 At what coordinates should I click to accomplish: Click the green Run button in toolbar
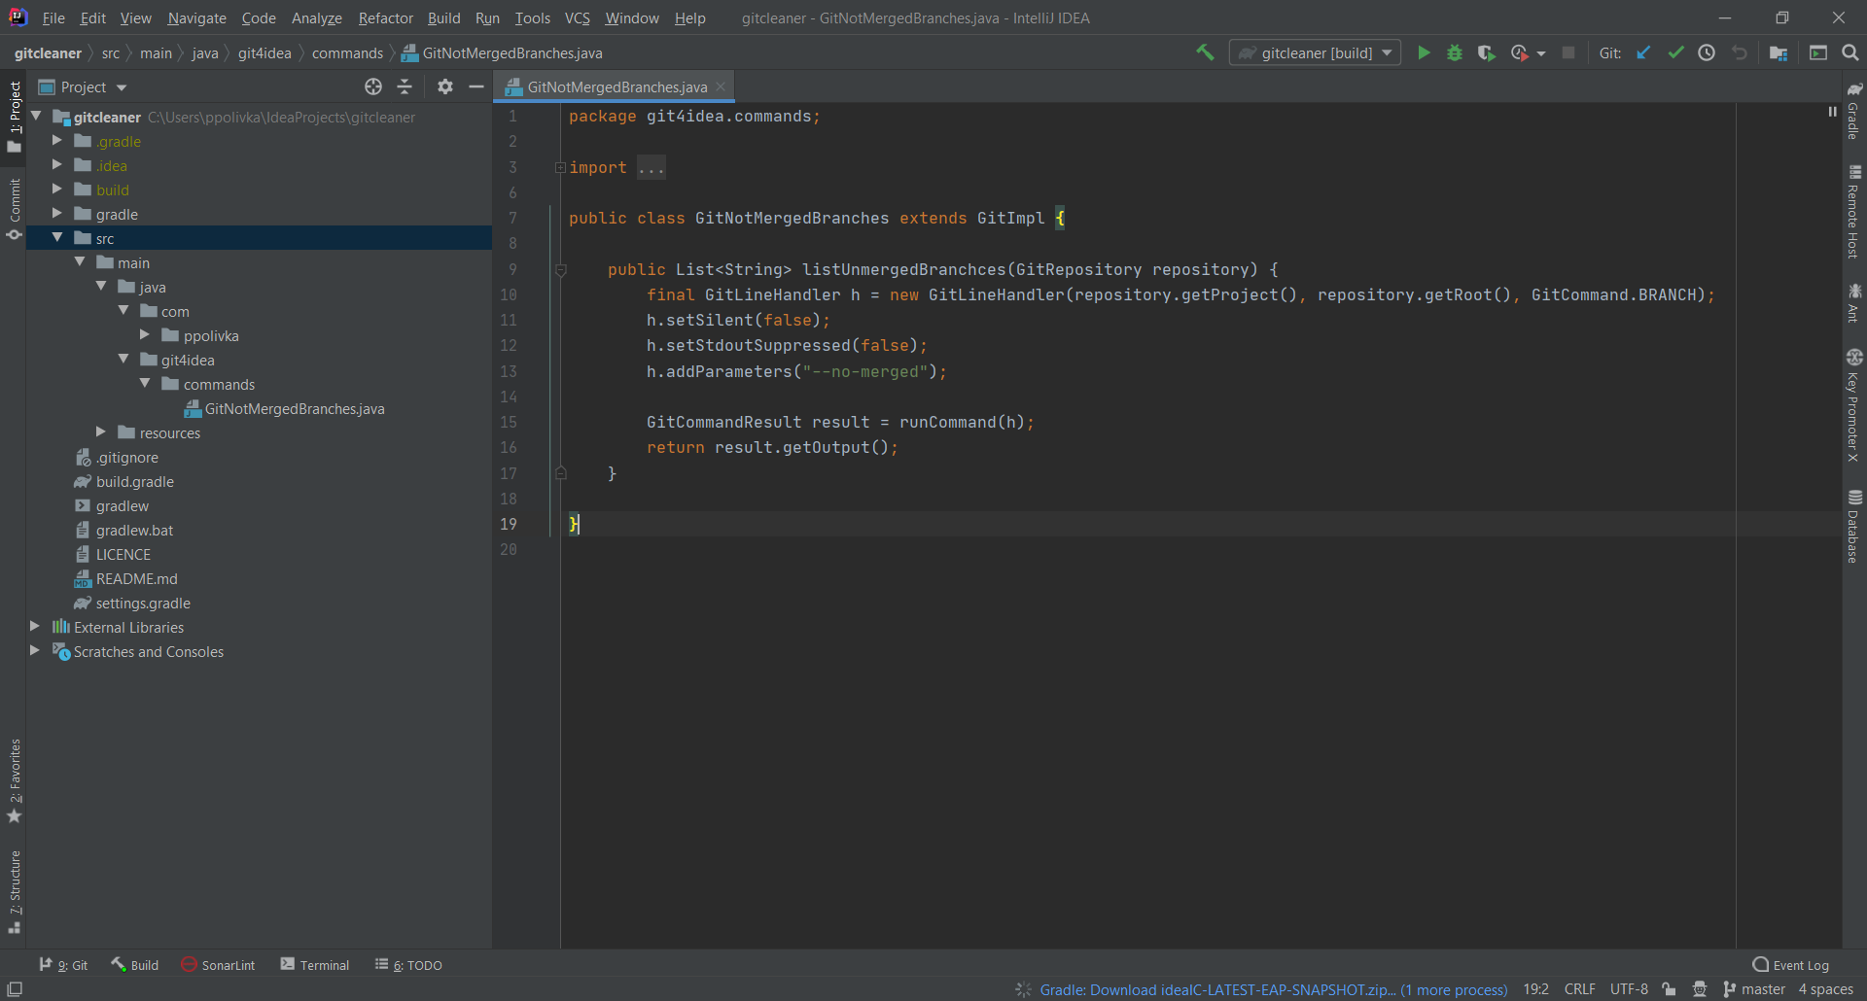[1424, 53]
